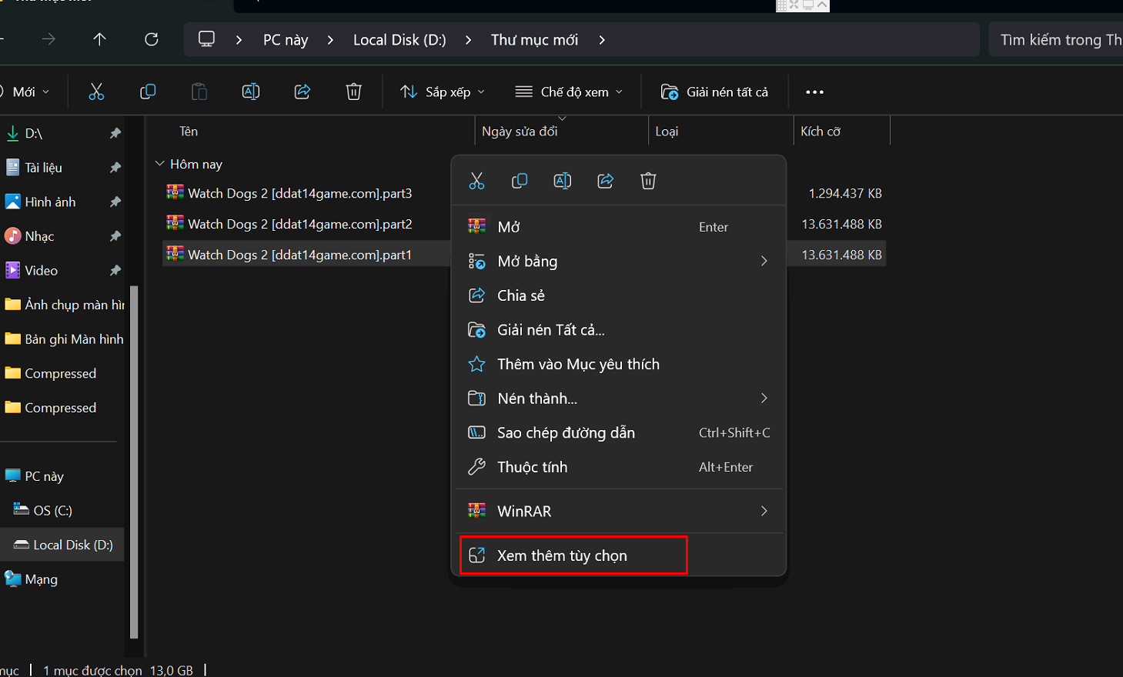1123x677 pixels.
Task: Click Thư mục mới in the address bar
Action: tap(534, 39)
